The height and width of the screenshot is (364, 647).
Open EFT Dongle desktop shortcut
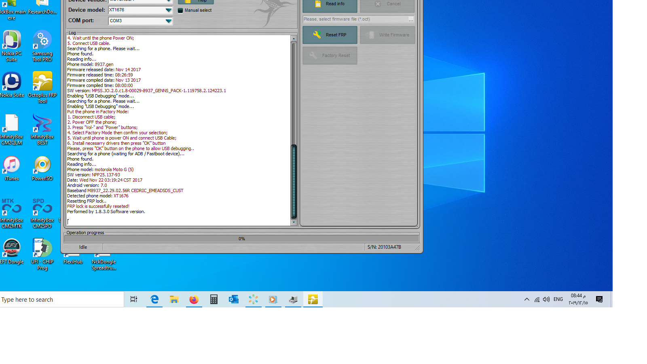[x=12, y=252]
